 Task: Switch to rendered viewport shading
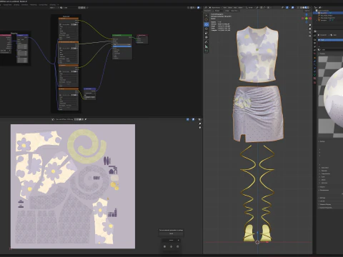(308, 8)
